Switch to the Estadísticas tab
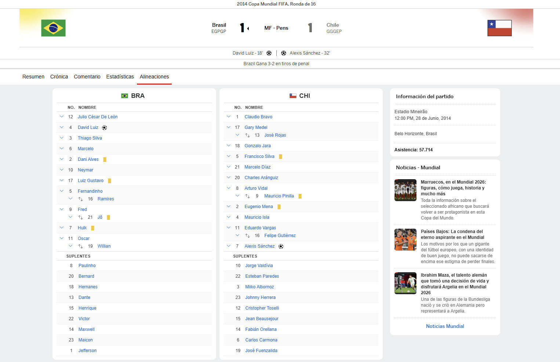The width and height of the screenshot is (560, 362). click(120, 77)
